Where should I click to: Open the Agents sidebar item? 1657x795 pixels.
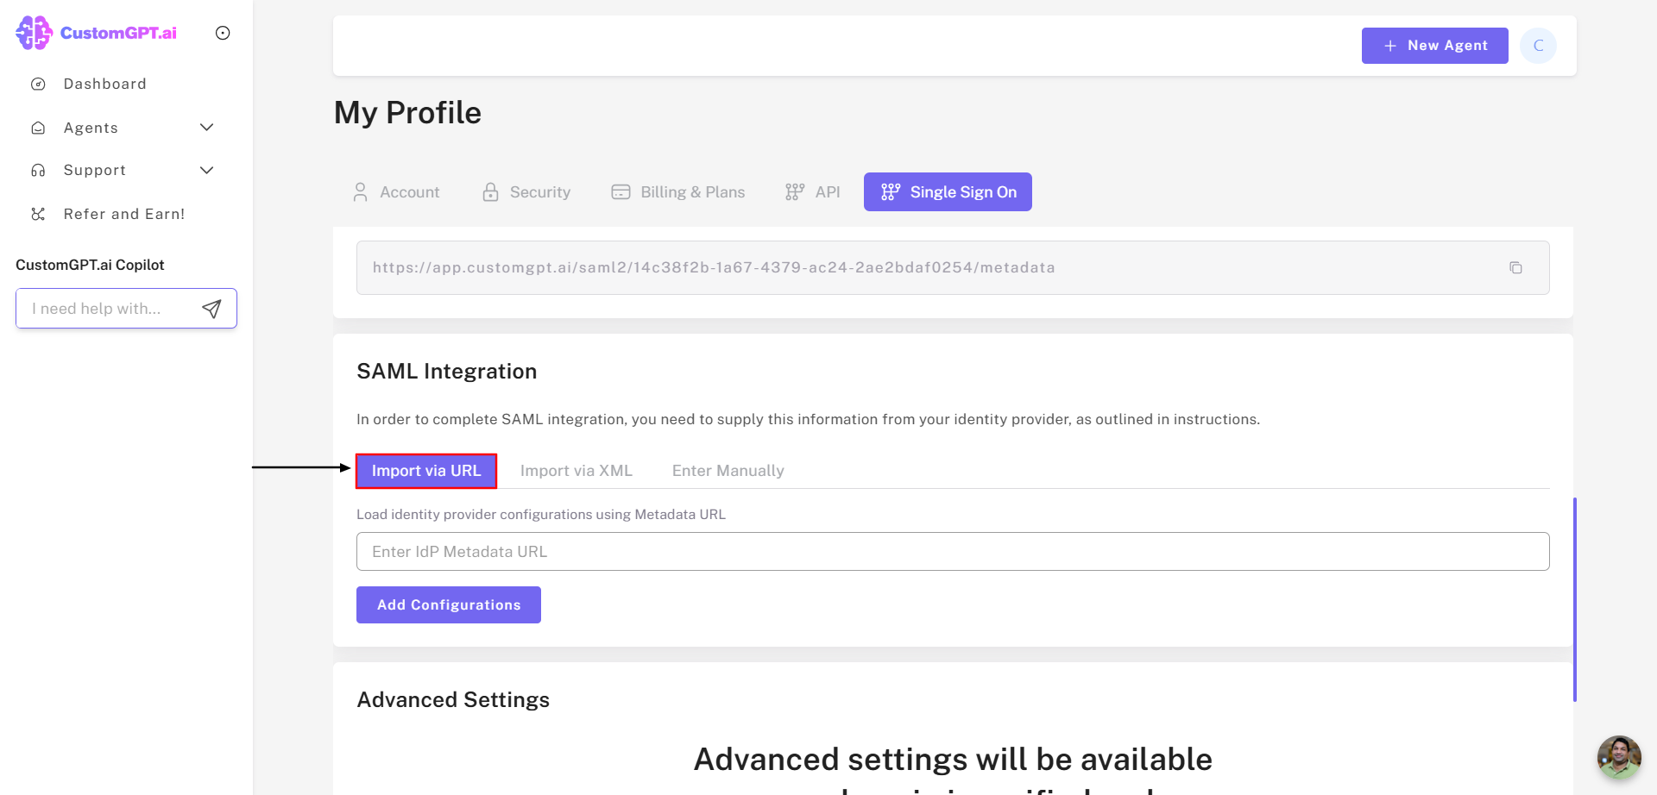tap(91, 128)
